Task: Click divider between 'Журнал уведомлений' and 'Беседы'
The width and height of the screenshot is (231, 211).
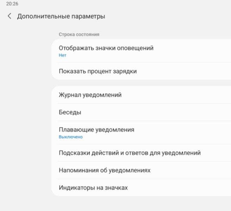Action: pos(141,104)
